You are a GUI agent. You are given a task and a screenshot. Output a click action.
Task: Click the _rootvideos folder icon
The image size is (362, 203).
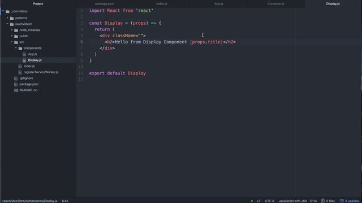click(7, 11)
